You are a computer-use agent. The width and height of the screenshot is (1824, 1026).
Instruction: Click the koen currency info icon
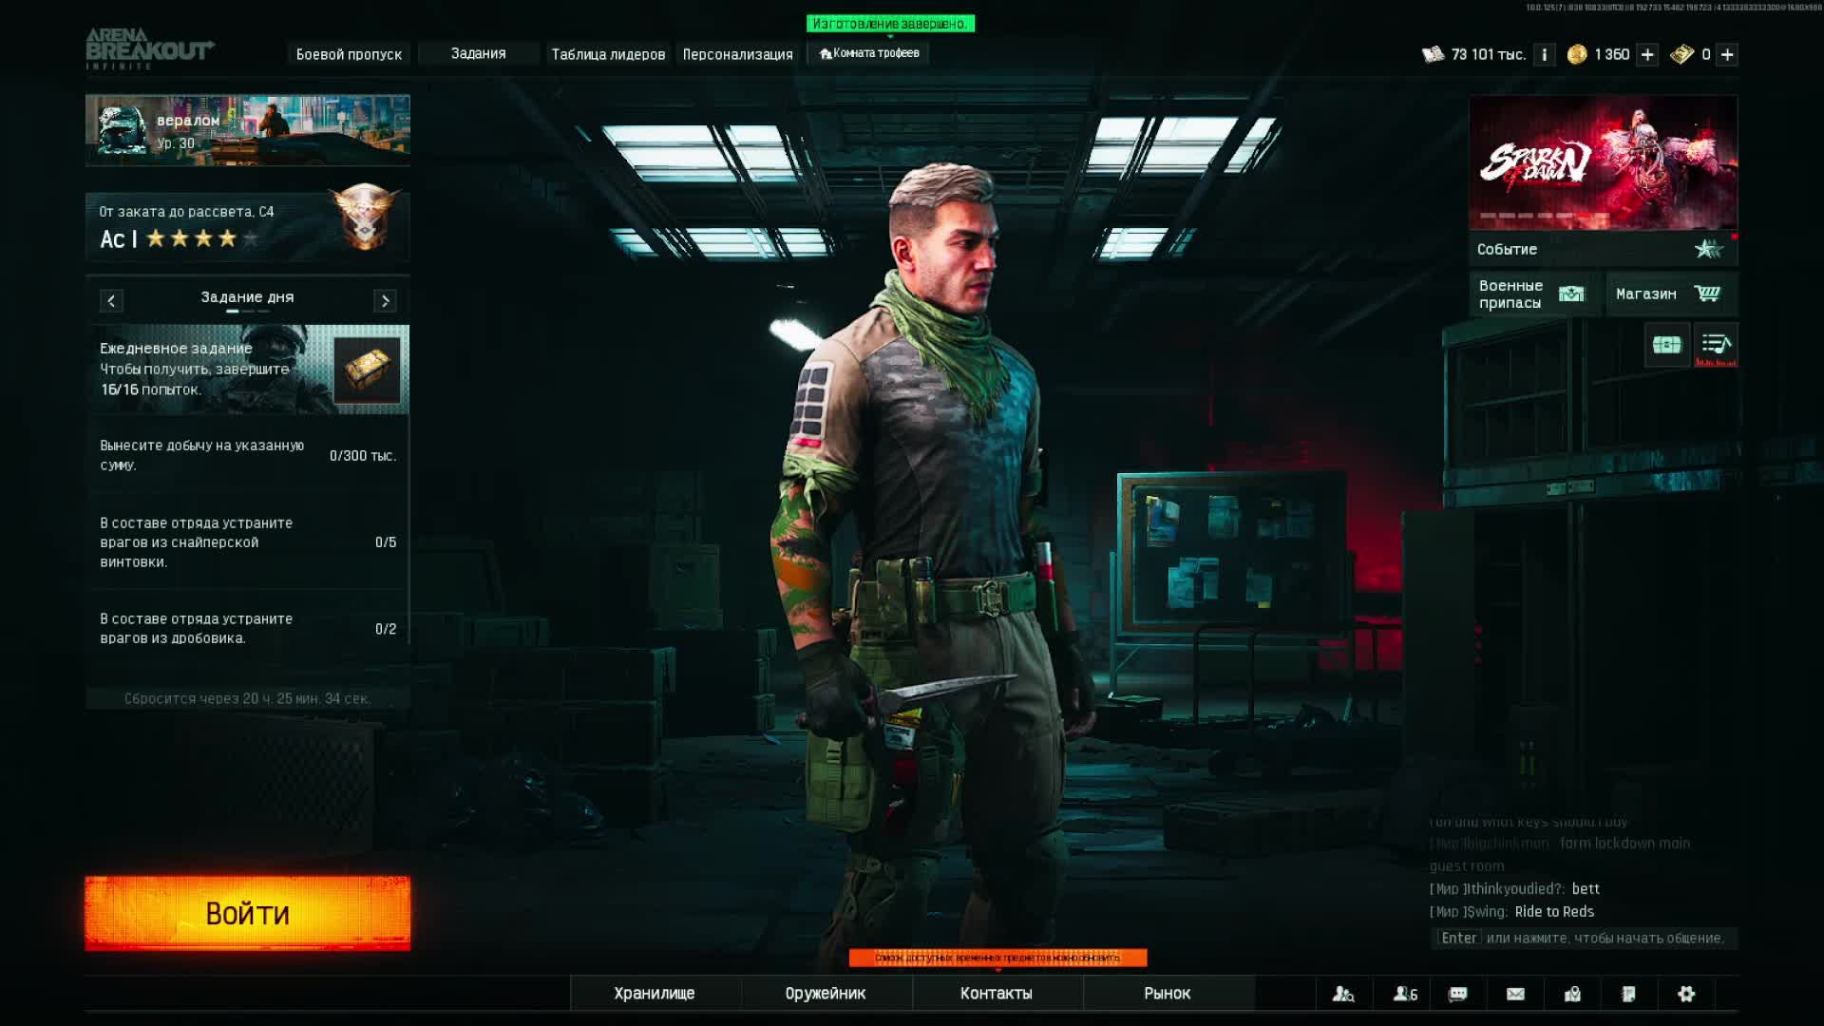pyautogui.click(x=1545, y=54)
